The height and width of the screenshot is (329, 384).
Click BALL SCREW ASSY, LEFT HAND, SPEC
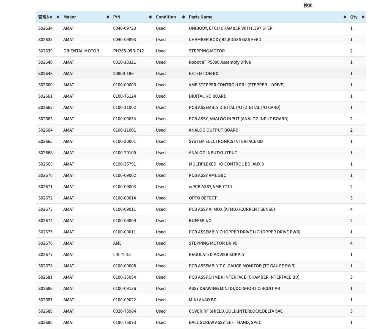pos(225,322)
